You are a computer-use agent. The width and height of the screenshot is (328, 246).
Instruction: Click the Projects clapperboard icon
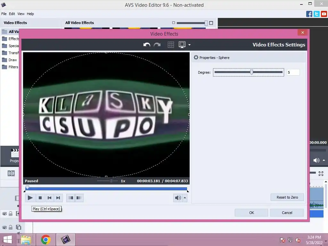click(15, 153)
